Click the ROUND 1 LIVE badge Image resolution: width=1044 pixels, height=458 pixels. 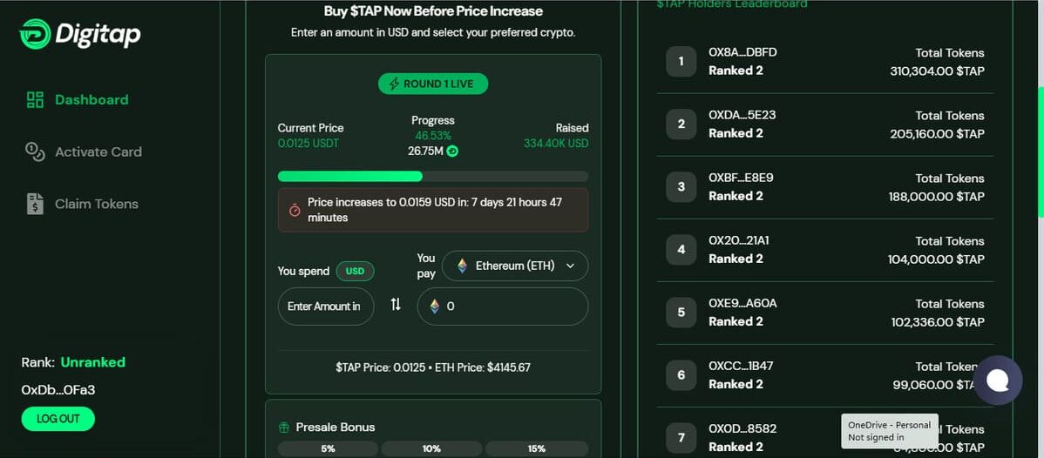pos(433,84)
